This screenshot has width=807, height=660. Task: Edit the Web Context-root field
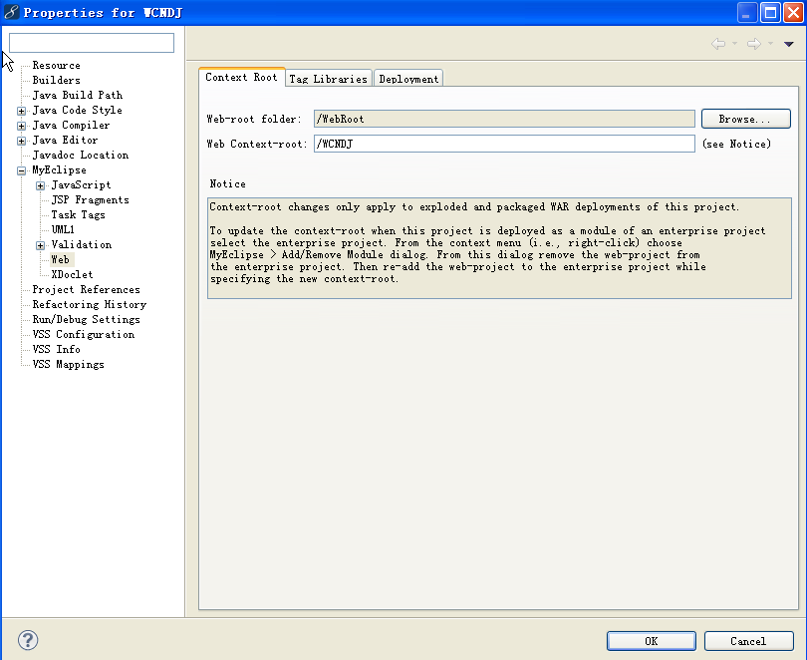pos(504,144)
